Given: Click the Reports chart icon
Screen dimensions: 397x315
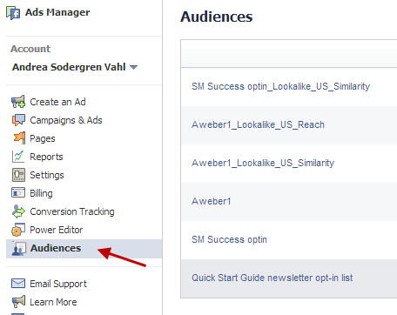Looking at the screenshot, I should (x=18, y=157).
